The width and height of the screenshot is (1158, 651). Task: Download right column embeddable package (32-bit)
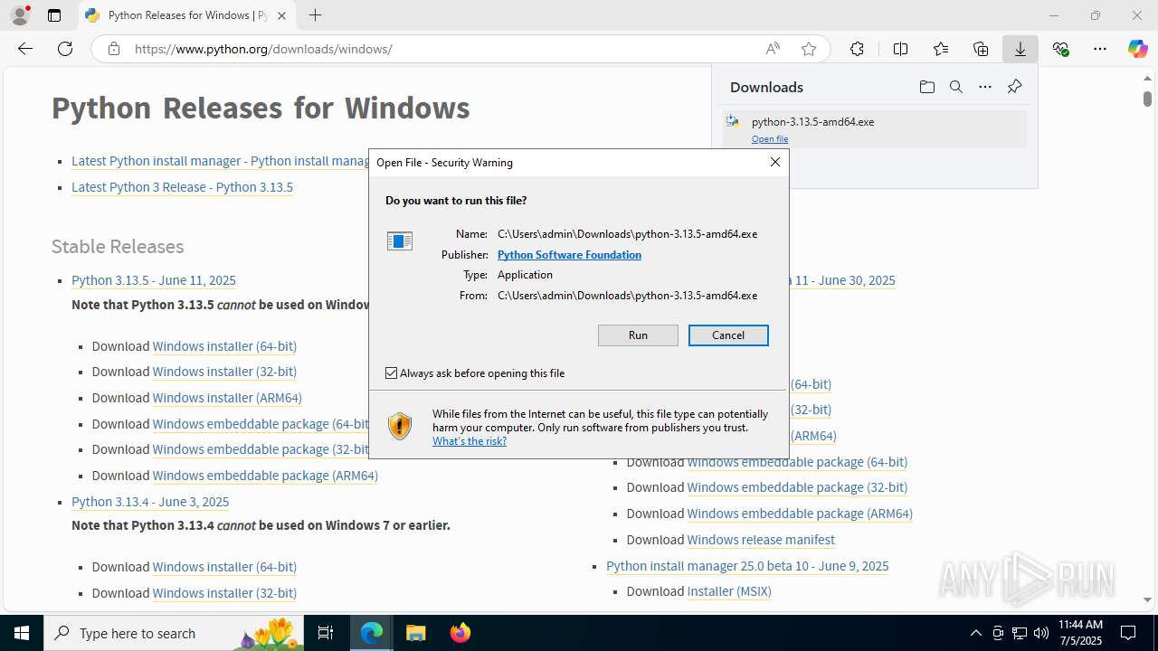click(797, 487)
